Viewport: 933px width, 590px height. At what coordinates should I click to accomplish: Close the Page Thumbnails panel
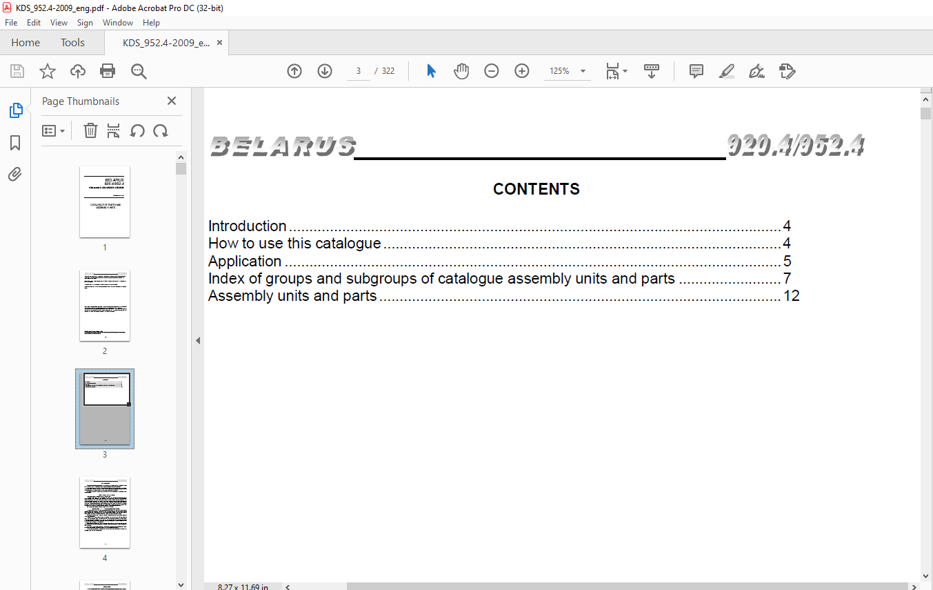(x=172, y=101)
